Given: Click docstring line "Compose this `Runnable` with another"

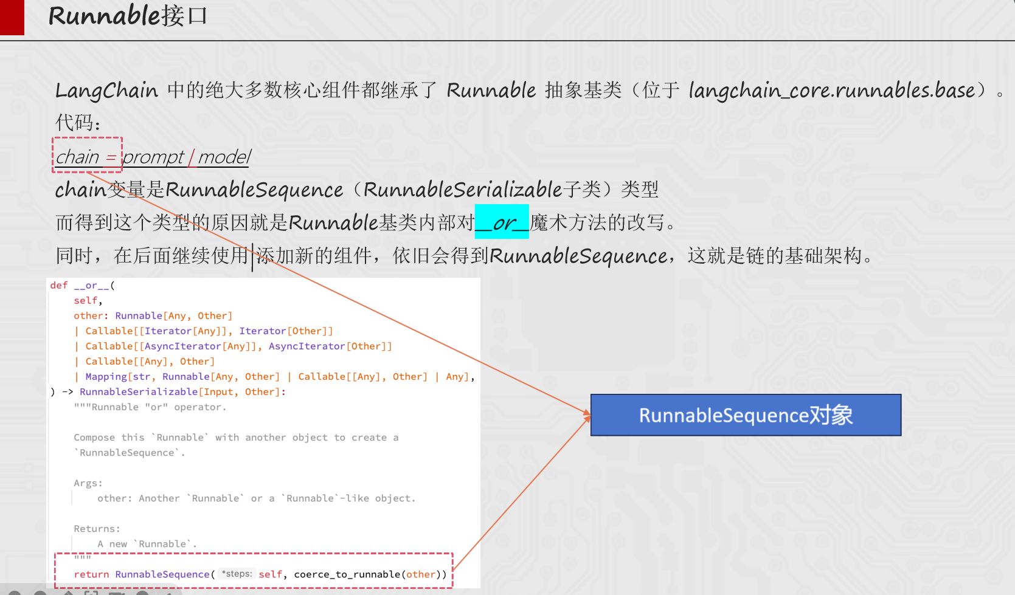Looking at the screenshot, I should (x=236, y=437).
